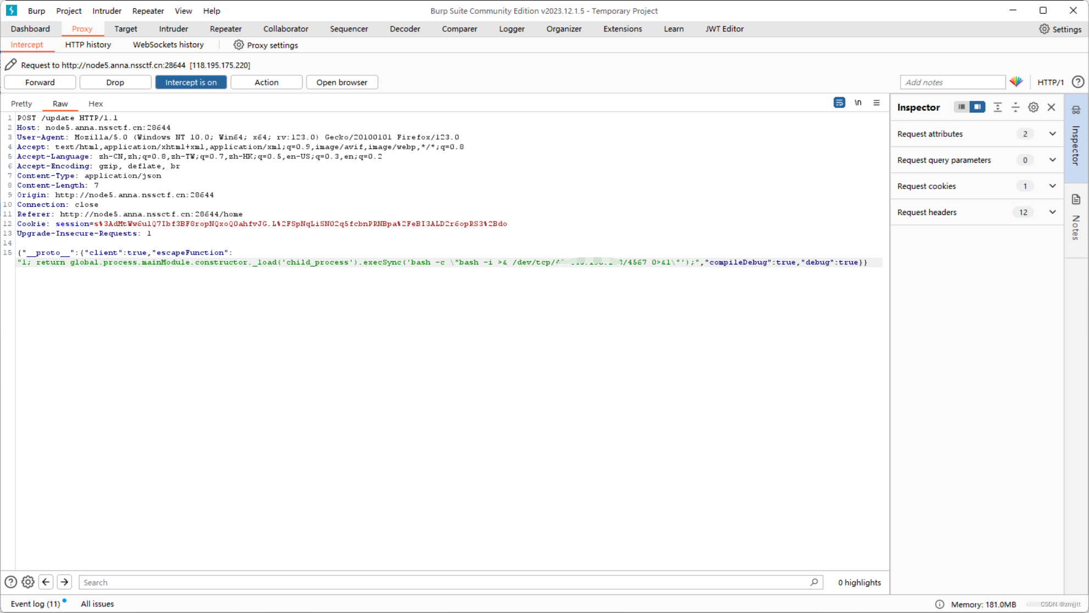This screenshot has height=613, width=1089.
Task: Close the Inspector panel
Action: [1051, 107]
